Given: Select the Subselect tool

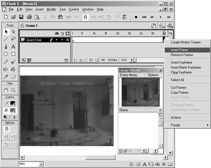Looking at the screenshot, I should point(13,32).
